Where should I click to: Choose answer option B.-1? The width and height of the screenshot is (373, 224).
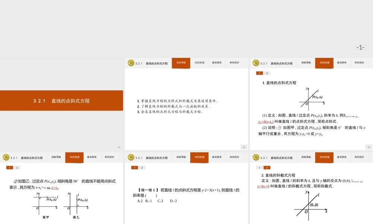point(148,201)
